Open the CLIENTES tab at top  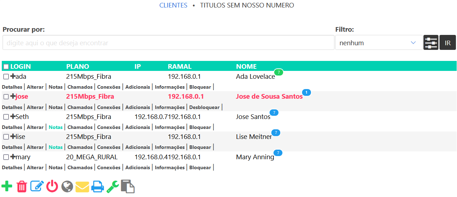[173, 5]
